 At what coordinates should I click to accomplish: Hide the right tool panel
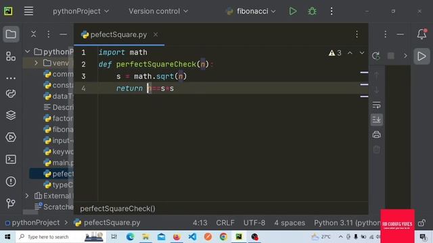click(400, 34)
